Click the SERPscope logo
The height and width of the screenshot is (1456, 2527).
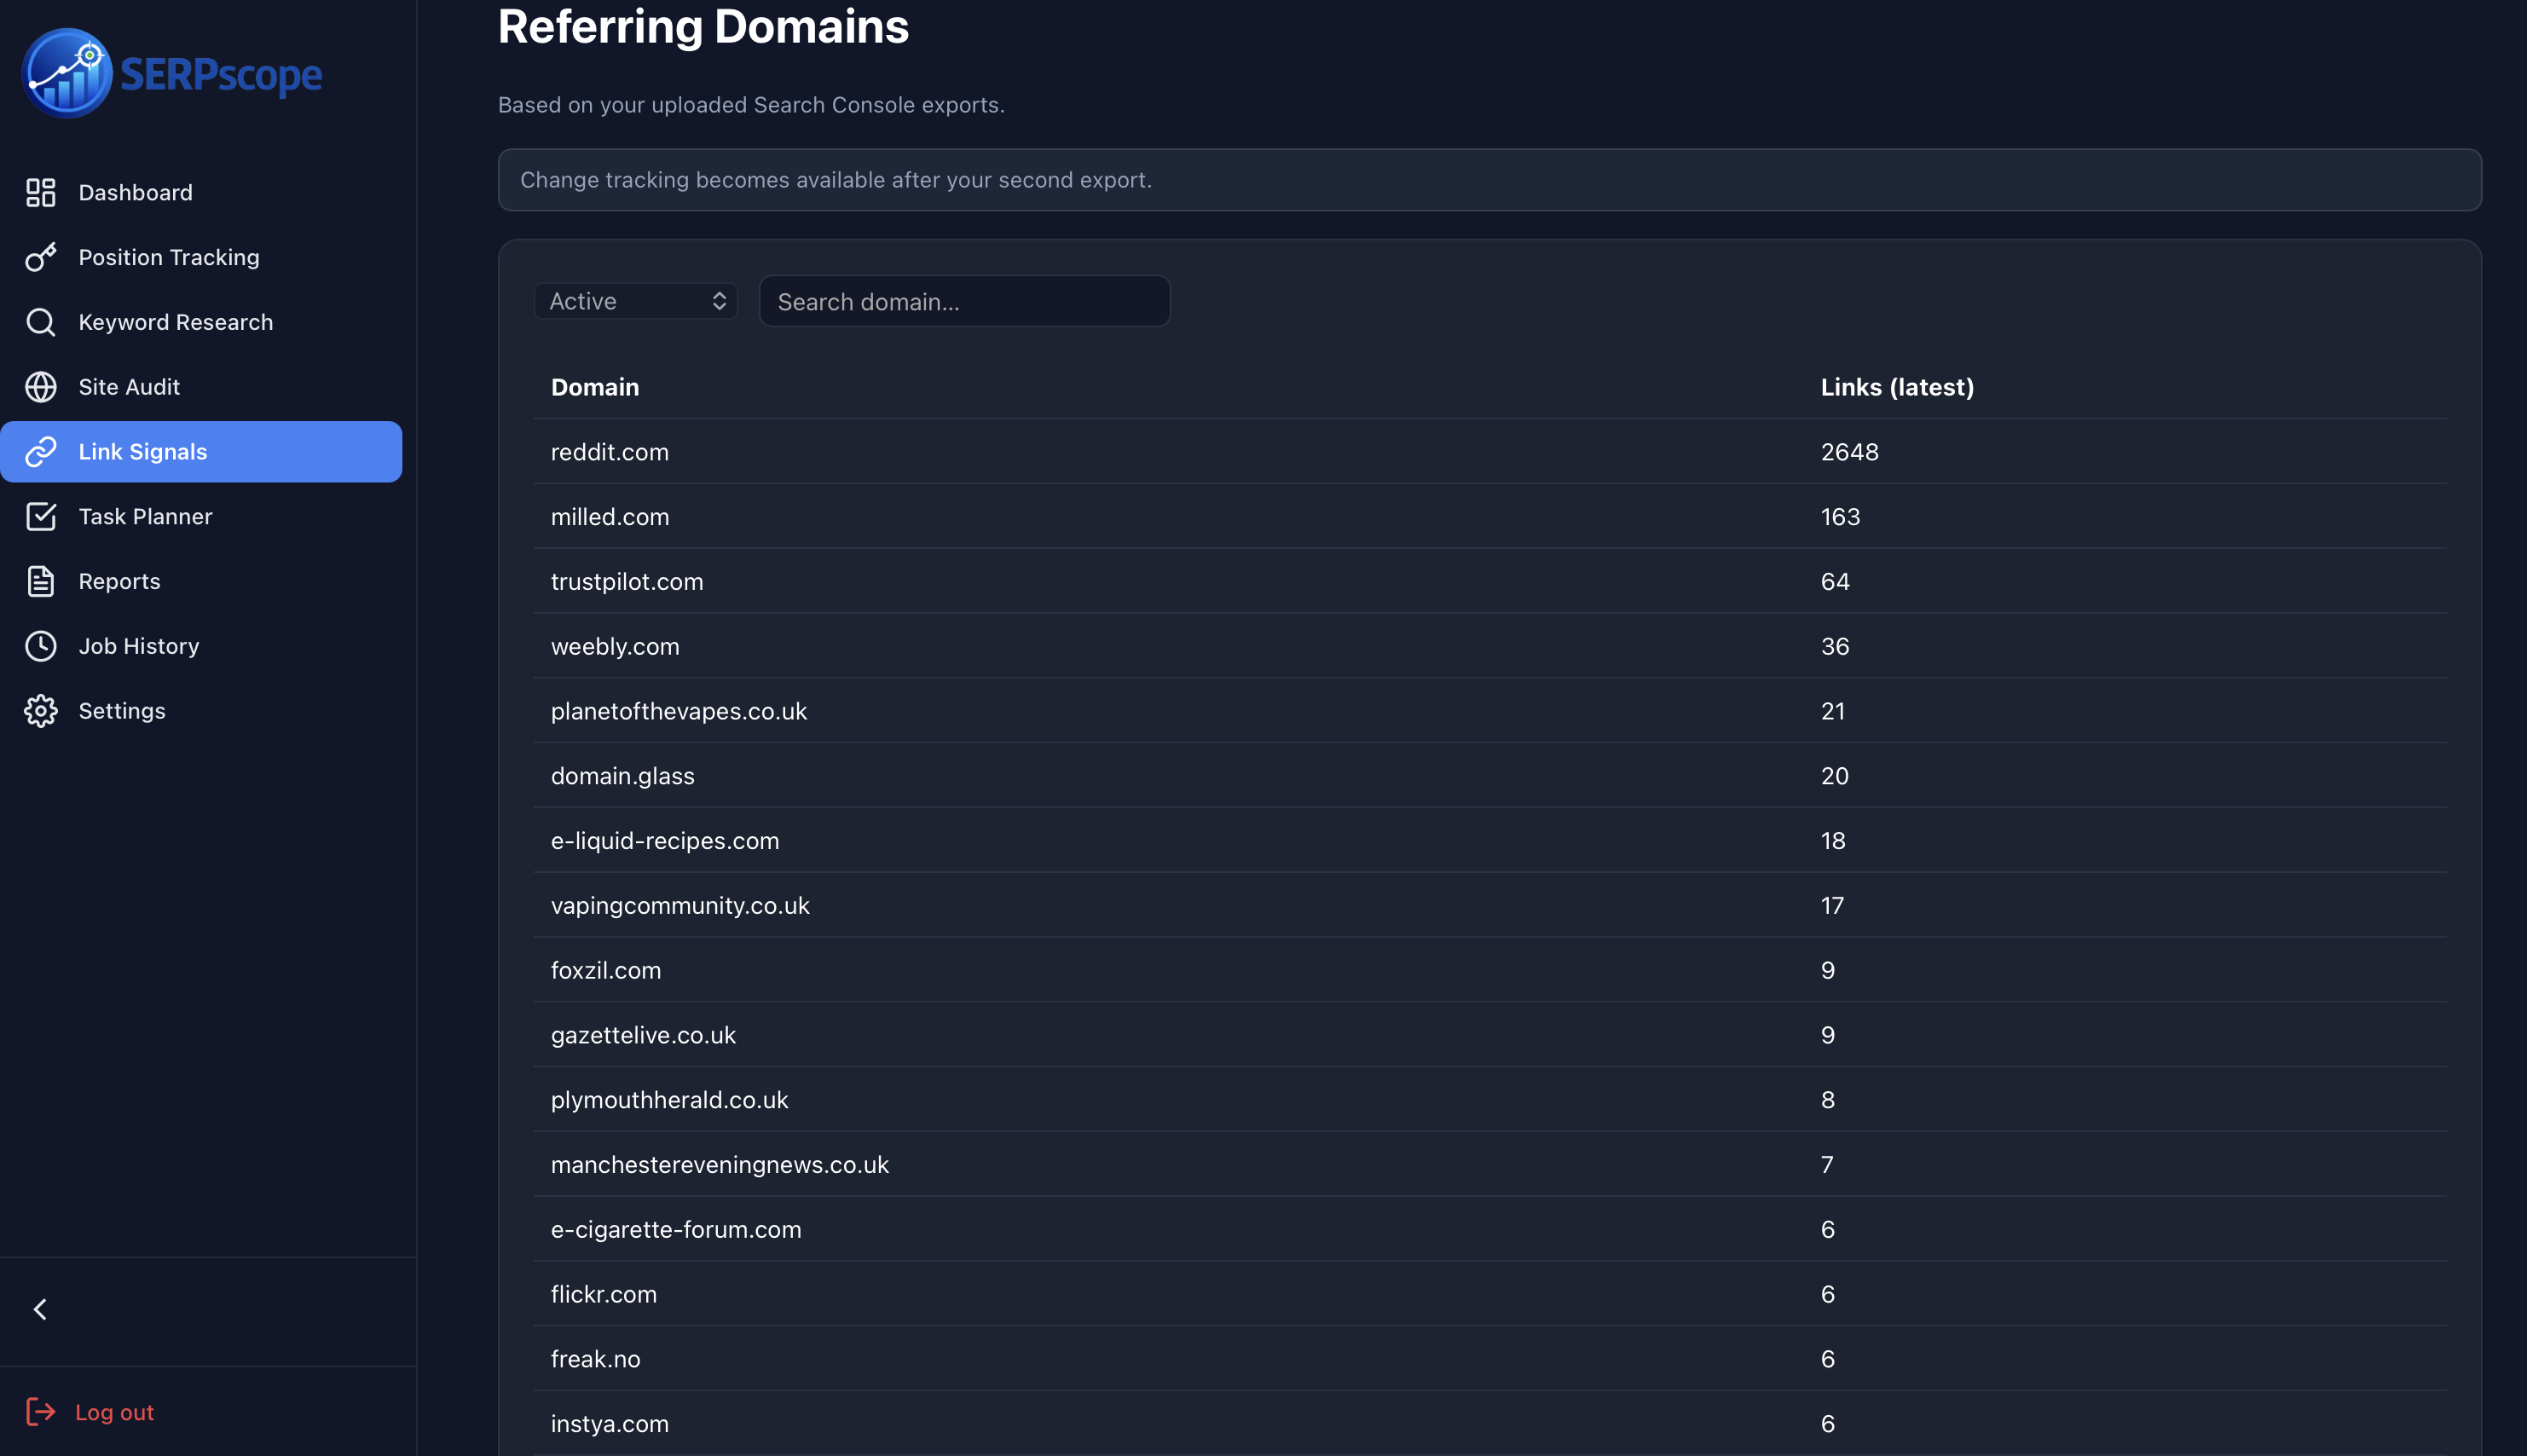pyautogui.click(x=171, y=72)
